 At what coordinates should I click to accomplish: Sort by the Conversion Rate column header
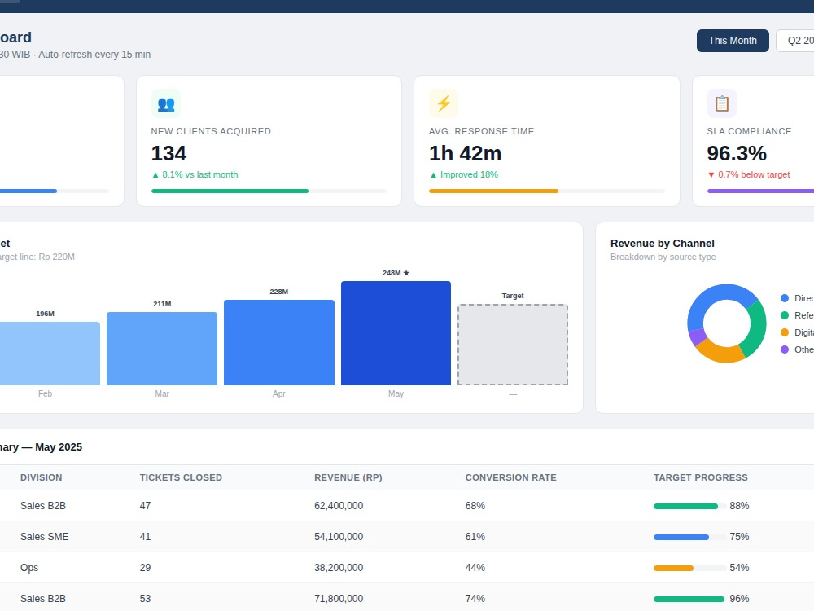click(x=510, y=477)
